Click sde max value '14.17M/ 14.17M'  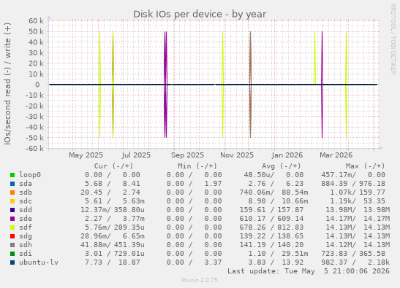(x=358, y=219)
